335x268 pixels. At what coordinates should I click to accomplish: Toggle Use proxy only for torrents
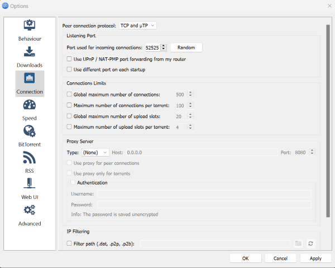pyautogui.click(x=69, y=173)
